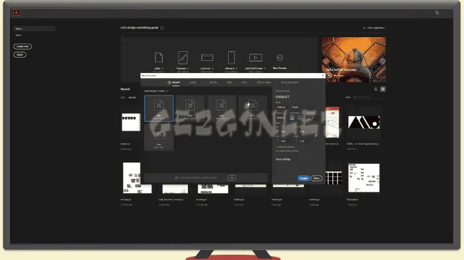
Task: Toggle the link bleed values icon
Action: (316, 136)
